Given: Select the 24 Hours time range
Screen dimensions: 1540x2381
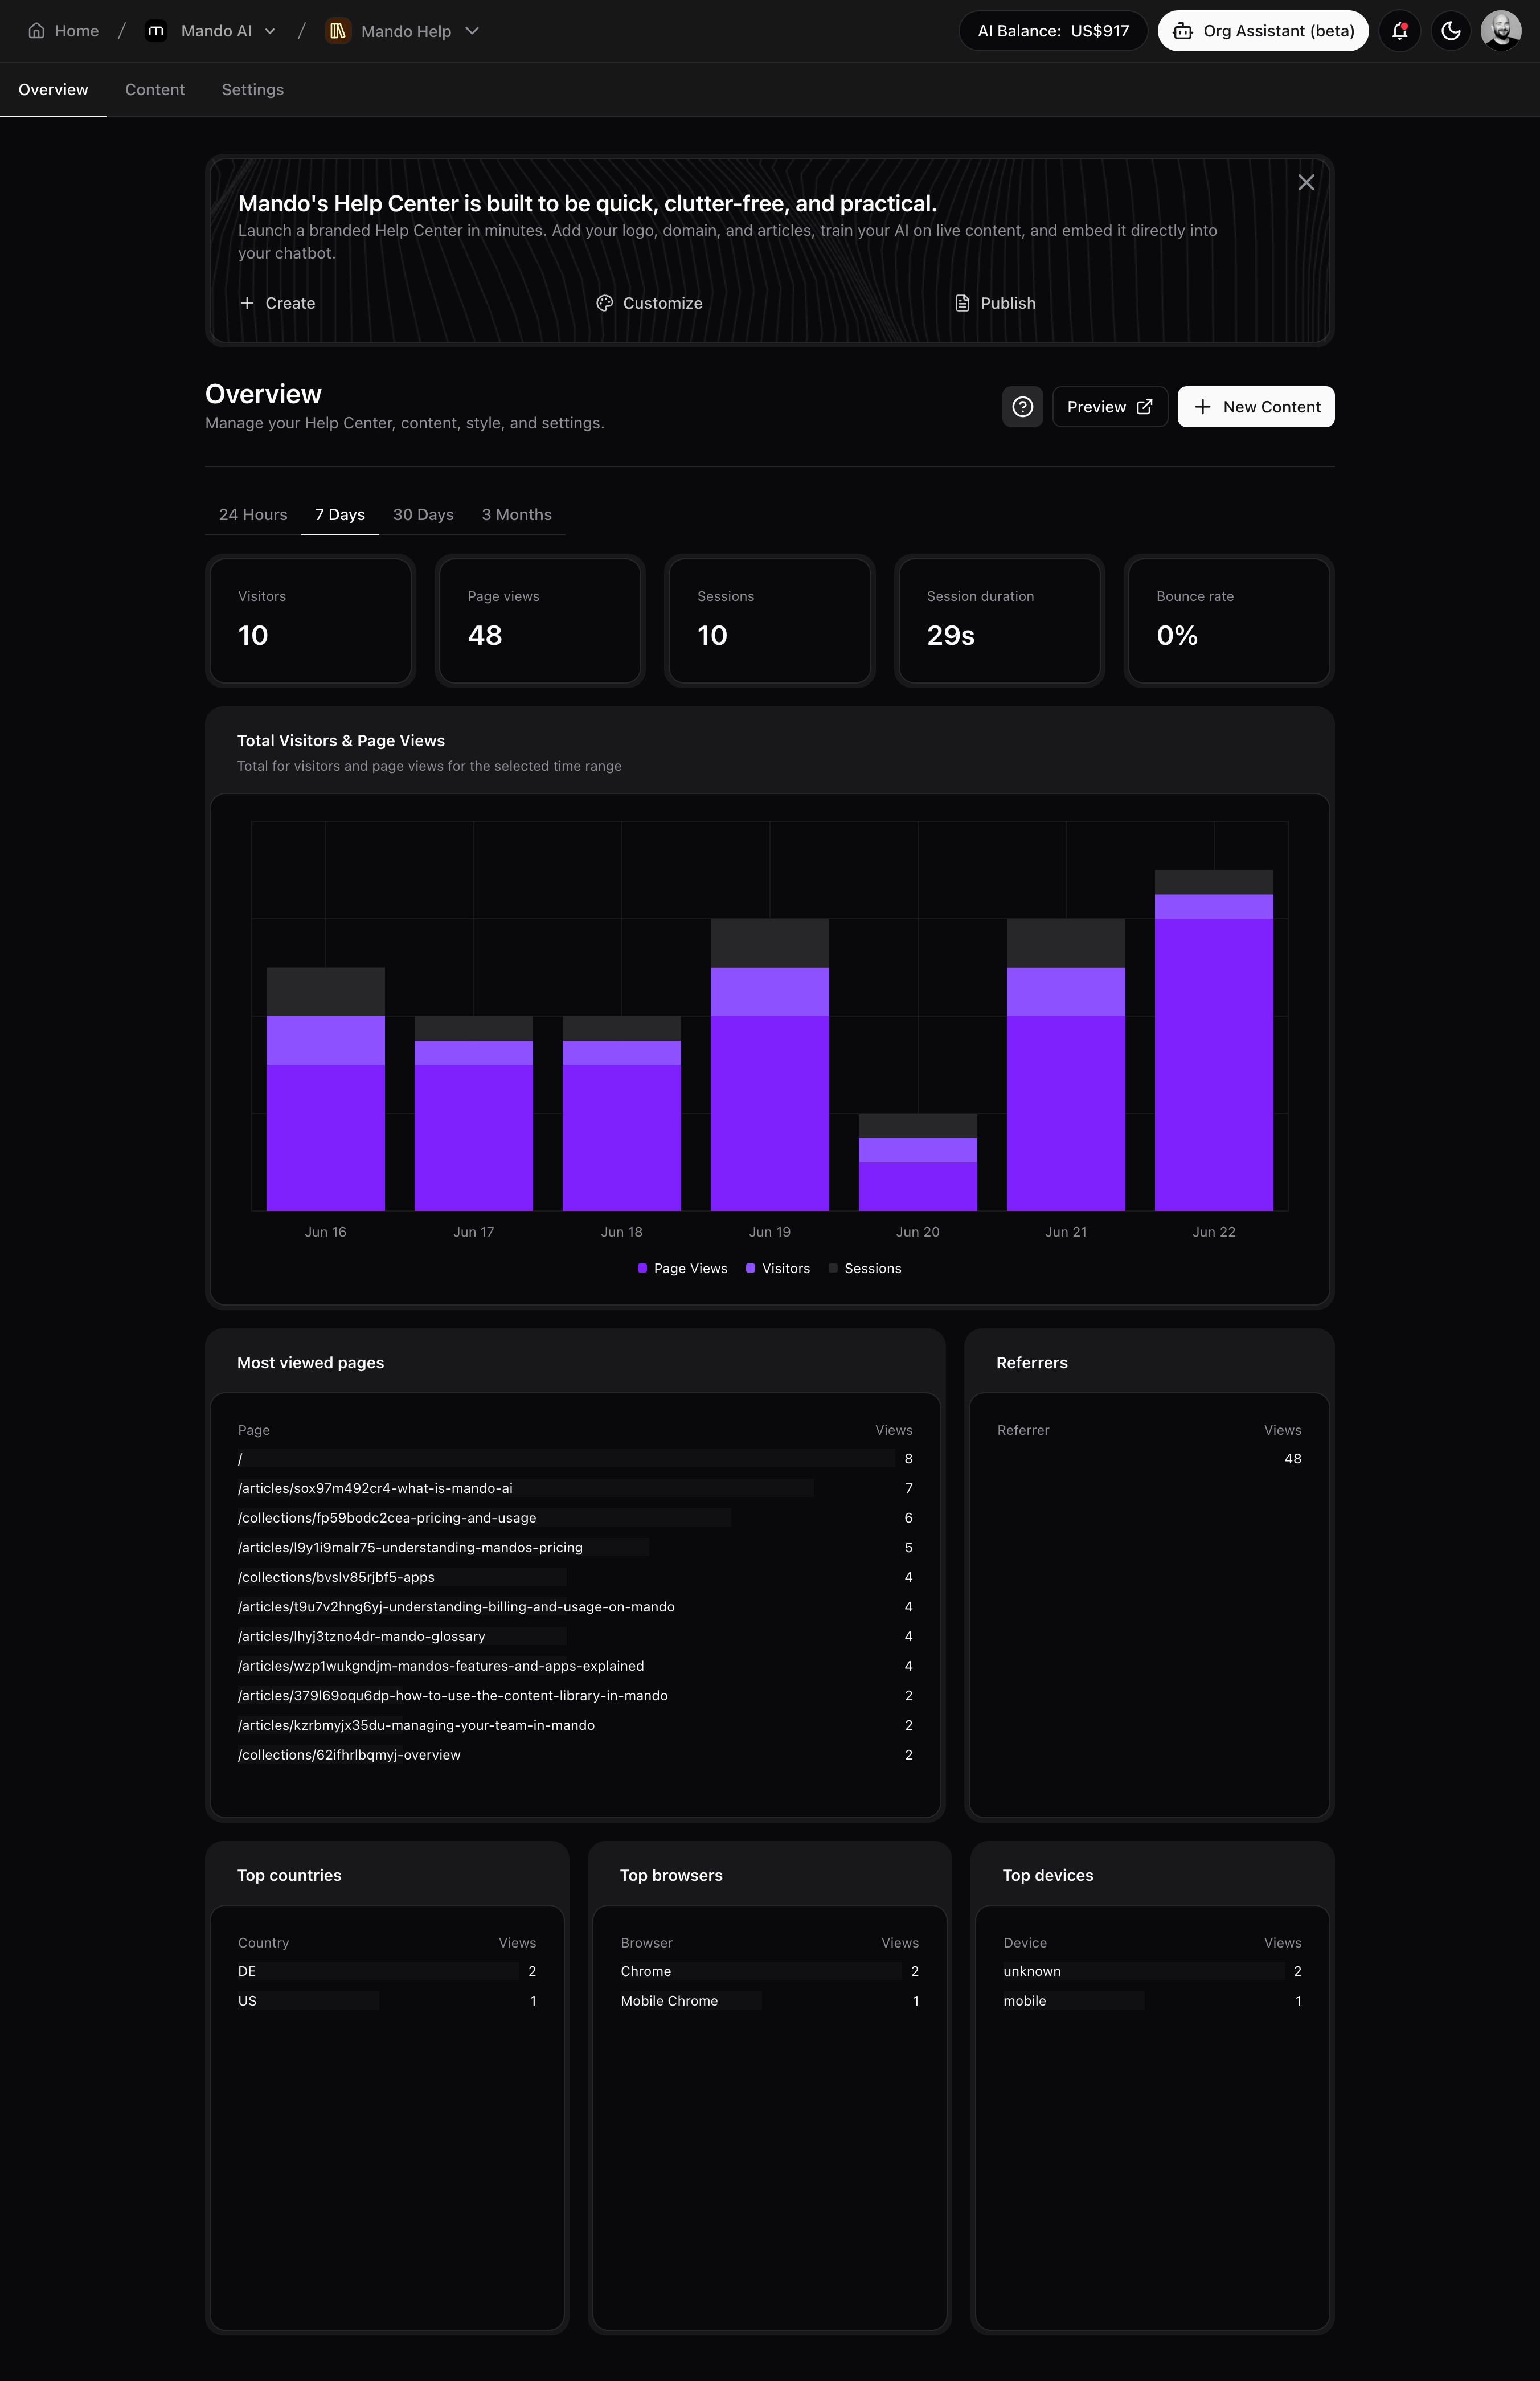Looking at the screenshot, I should pos(253,514).
